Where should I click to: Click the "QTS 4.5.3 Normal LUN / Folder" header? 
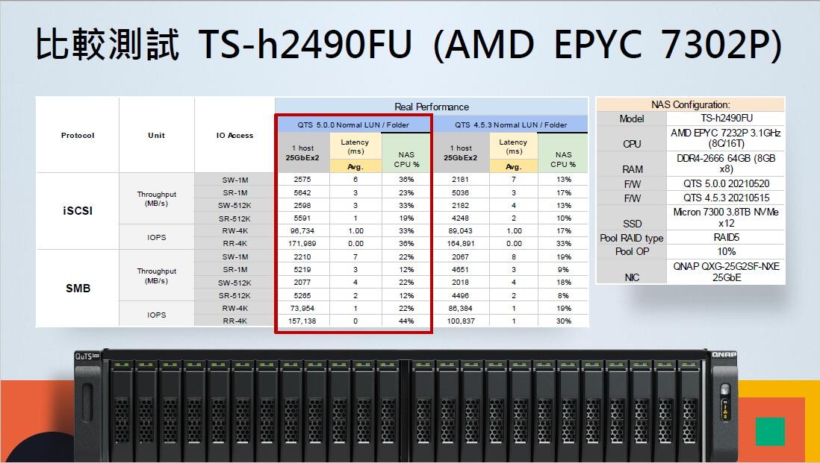[x=510, y=125]
